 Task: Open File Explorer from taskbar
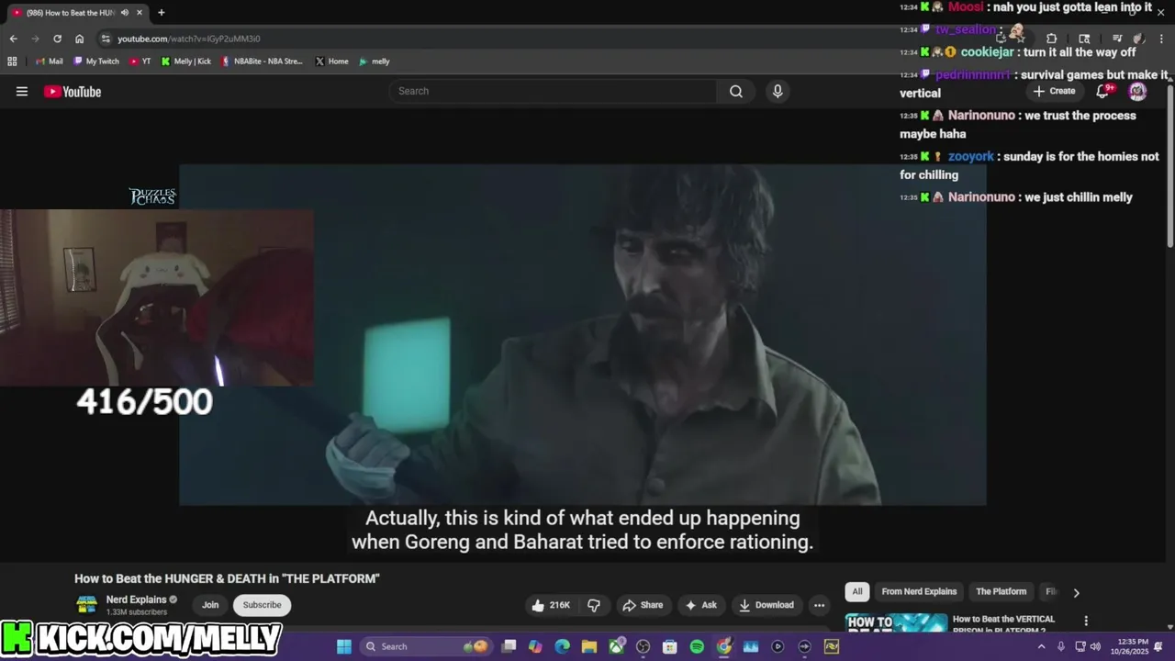click(589, 646)
